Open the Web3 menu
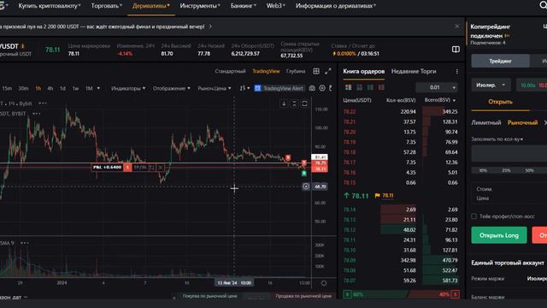This screenshot has height=308, width=547. tap(275, 6)
